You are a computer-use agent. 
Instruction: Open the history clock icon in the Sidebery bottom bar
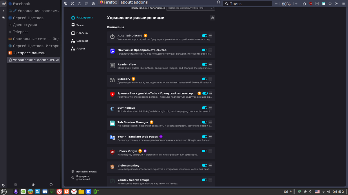tap(51, 185)
